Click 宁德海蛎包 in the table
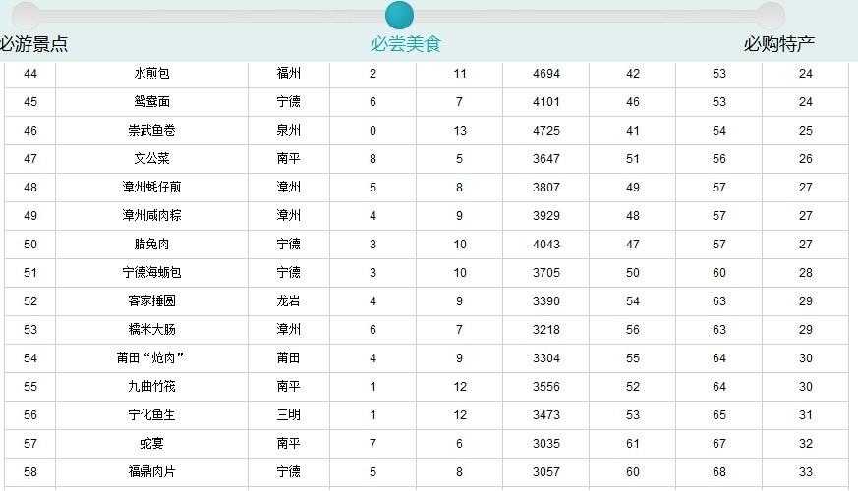Viewport: 858px width, 491px height. pyautogui.click(x=151, y=273)
